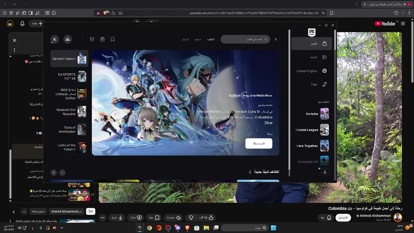Image resolution: width=414 pixels, height=233 pixels.
Task: Save the YouTube video to playlist
Action: [154, 218]
